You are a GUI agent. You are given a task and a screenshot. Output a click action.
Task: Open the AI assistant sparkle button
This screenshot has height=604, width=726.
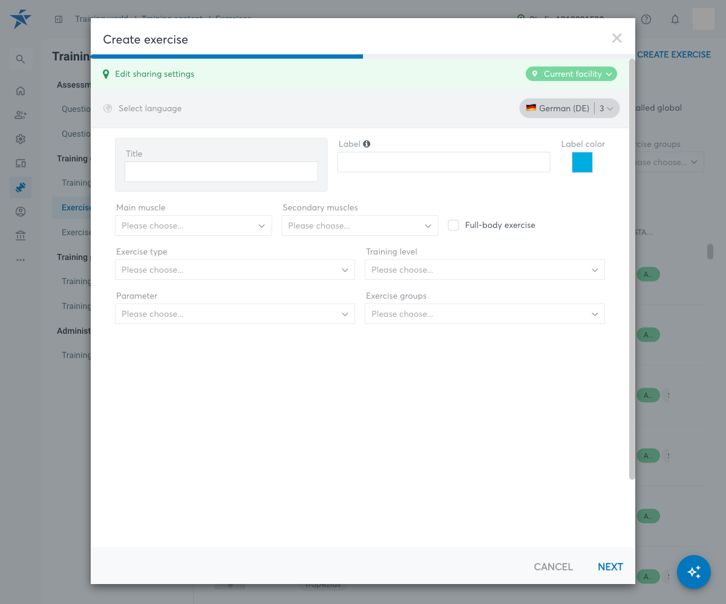(x=694, y=572)
